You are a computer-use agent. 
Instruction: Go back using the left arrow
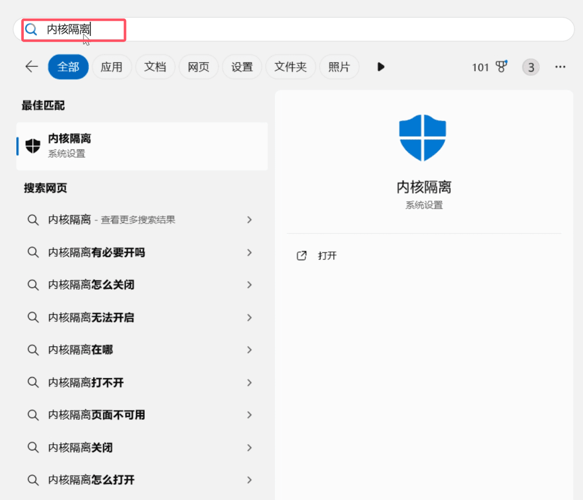(x=31, y=67)
